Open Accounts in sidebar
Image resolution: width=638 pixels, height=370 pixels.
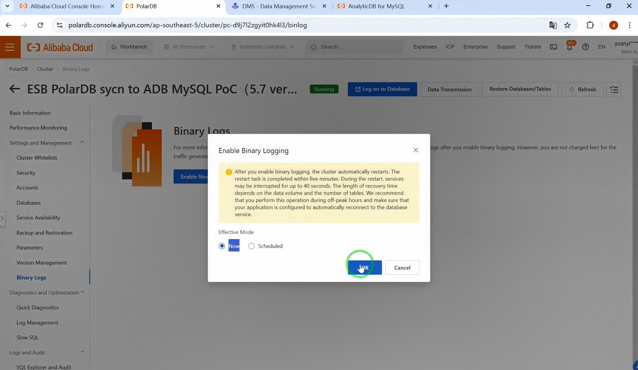(27, 188)
